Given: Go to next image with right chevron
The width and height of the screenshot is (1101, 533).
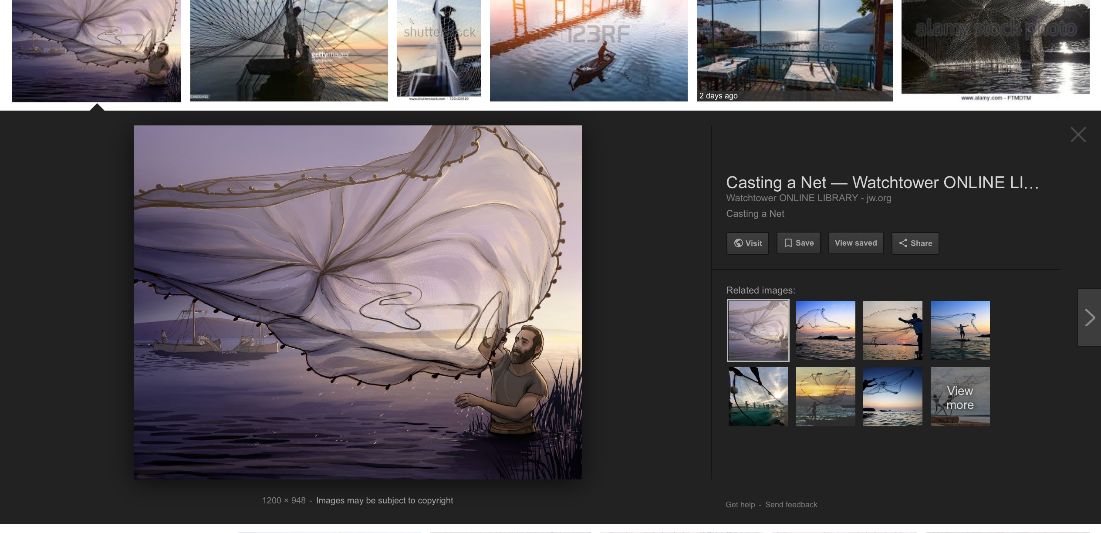Looking at the screenshot, I should tap(1090, 317).
